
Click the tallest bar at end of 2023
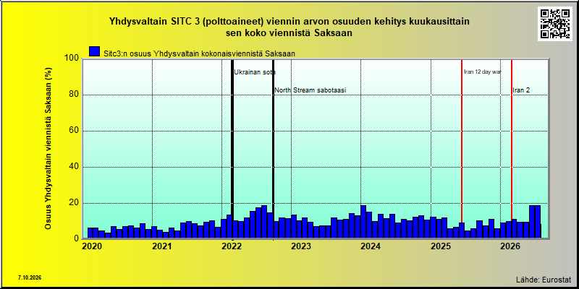[x=363, y=222]
